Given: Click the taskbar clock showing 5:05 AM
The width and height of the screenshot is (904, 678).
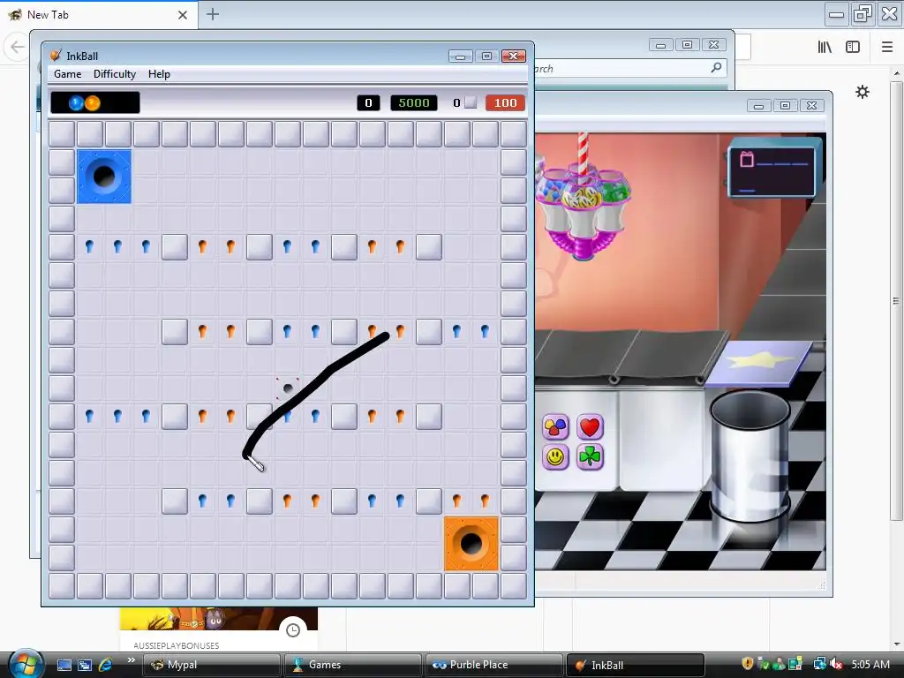Looking at the screenshot, I should click(870, 664).
